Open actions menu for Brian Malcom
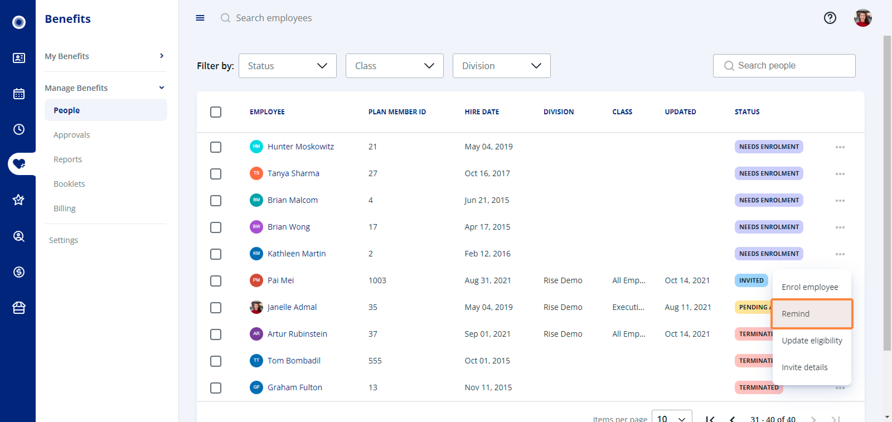Viewport: 892px width, 422px height. (x=840, y=200)
